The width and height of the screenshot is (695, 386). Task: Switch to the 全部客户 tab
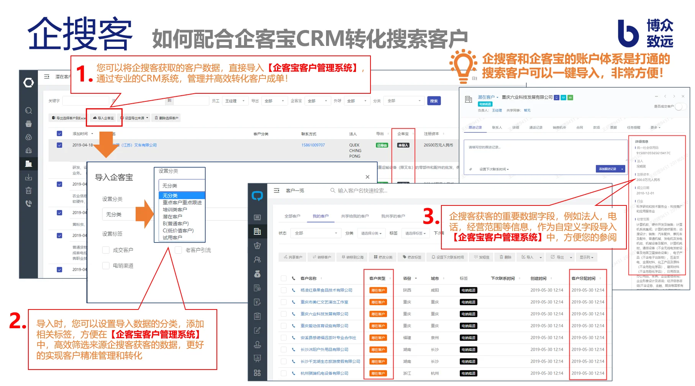click(292, 216)
